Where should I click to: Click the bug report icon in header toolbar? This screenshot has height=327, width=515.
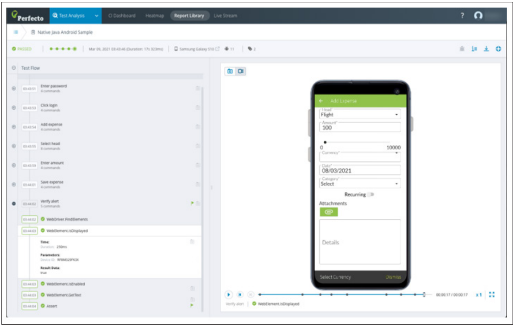tap(462, 49)
